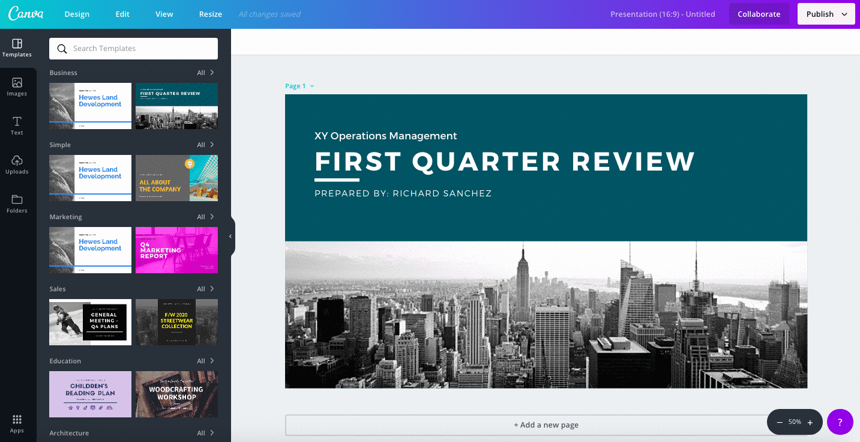This screenshot has height=442, width=860.
Task: Select F/W 2020 Streetwear Collection template
Action: pyautogui.click(x=176, y=322)
